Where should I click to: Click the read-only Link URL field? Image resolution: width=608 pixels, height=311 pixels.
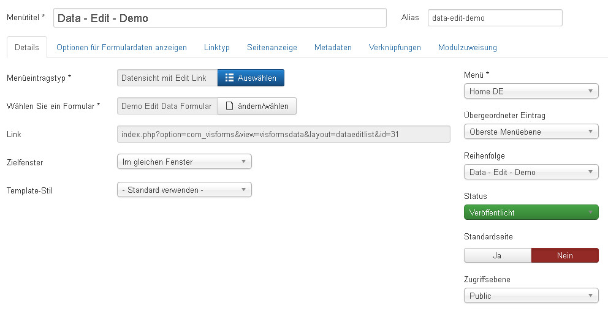(283, 134)
